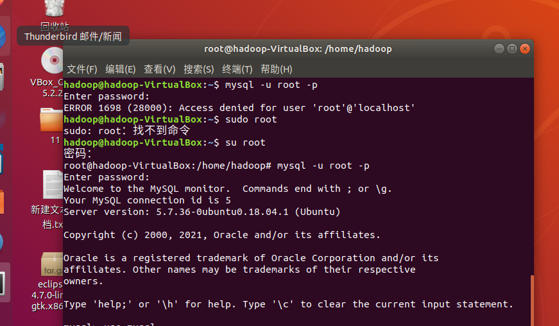Open the 文件(F) menu in terminal
559x326 pixels.
82,69
